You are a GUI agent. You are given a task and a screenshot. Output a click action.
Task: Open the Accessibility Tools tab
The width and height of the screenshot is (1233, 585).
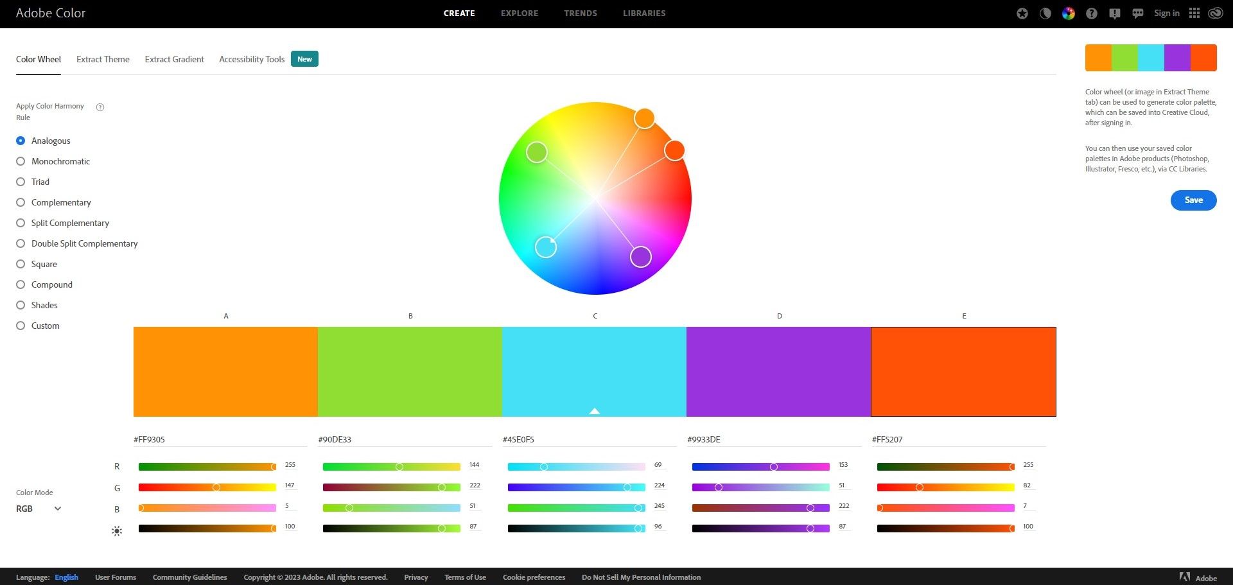[x=252, y=59]
